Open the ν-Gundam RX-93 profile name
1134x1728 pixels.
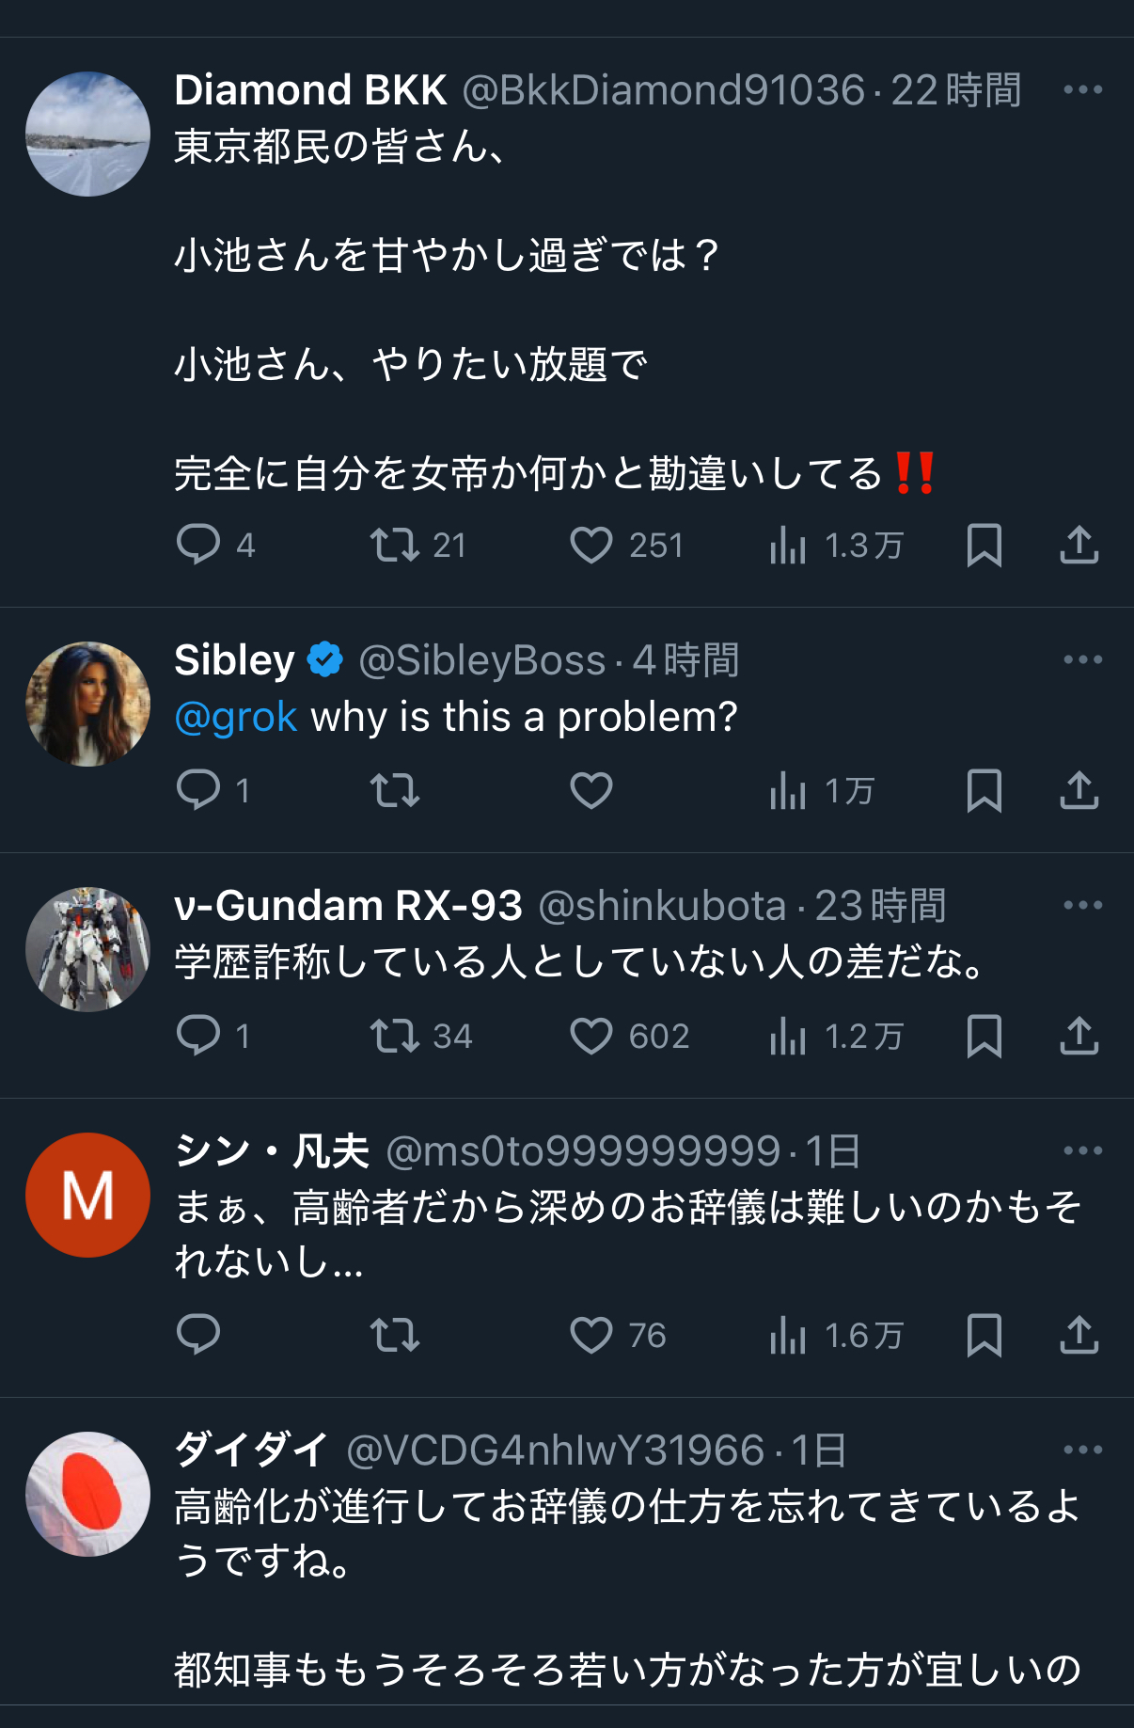(x=348, y=906)
